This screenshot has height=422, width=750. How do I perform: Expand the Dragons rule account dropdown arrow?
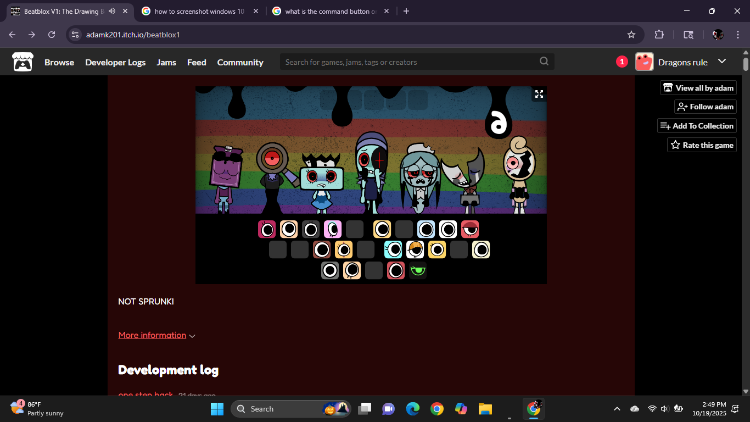(722, 62)
